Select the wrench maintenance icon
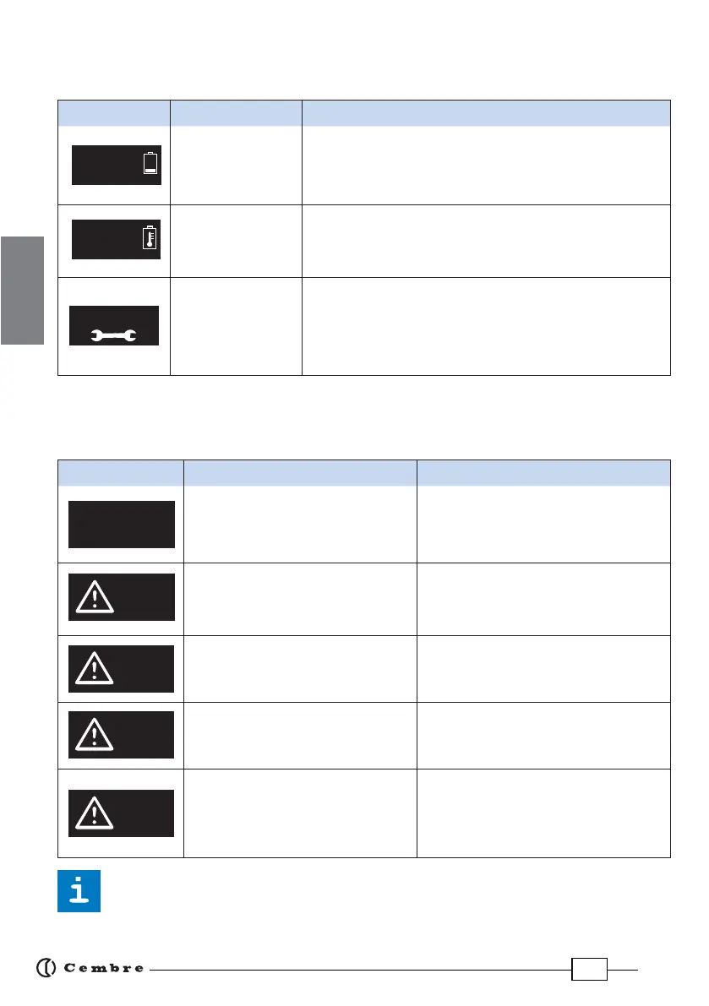The width and height of the screenshot is (709, 1006). [x=115, y=335]
